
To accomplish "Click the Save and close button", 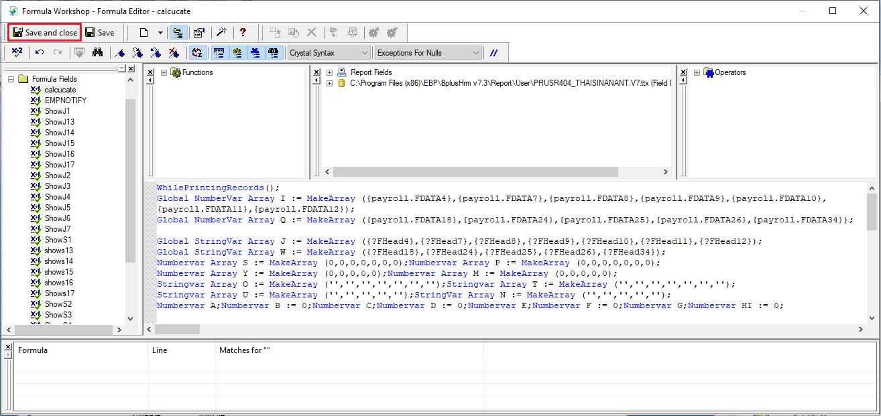I will tap(45, 32).
